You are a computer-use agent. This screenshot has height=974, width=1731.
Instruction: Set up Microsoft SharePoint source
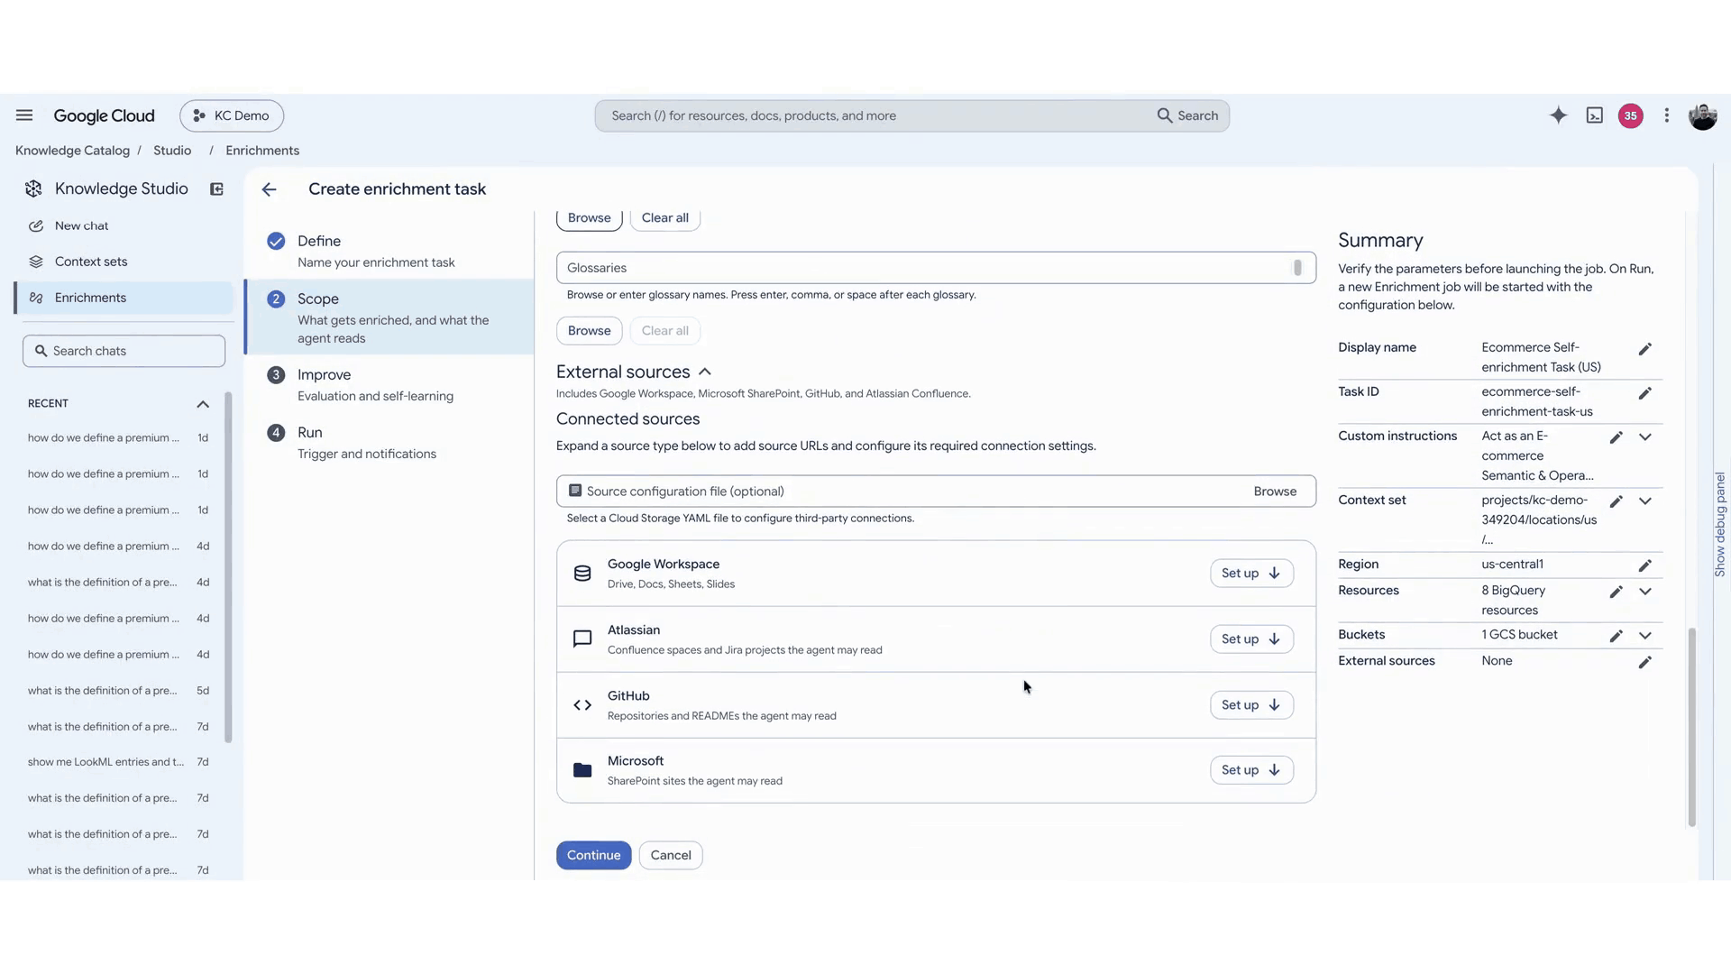tap(1251, 770)
